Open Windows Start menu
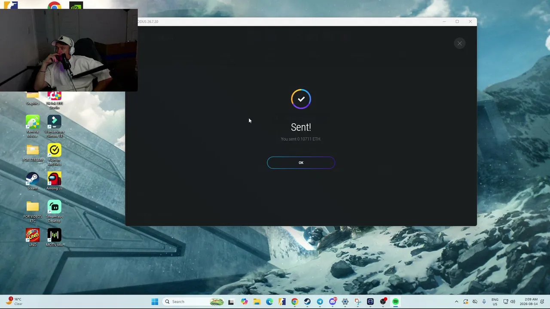The width and height of the screenshot is (550, 309). coord(155,302)
